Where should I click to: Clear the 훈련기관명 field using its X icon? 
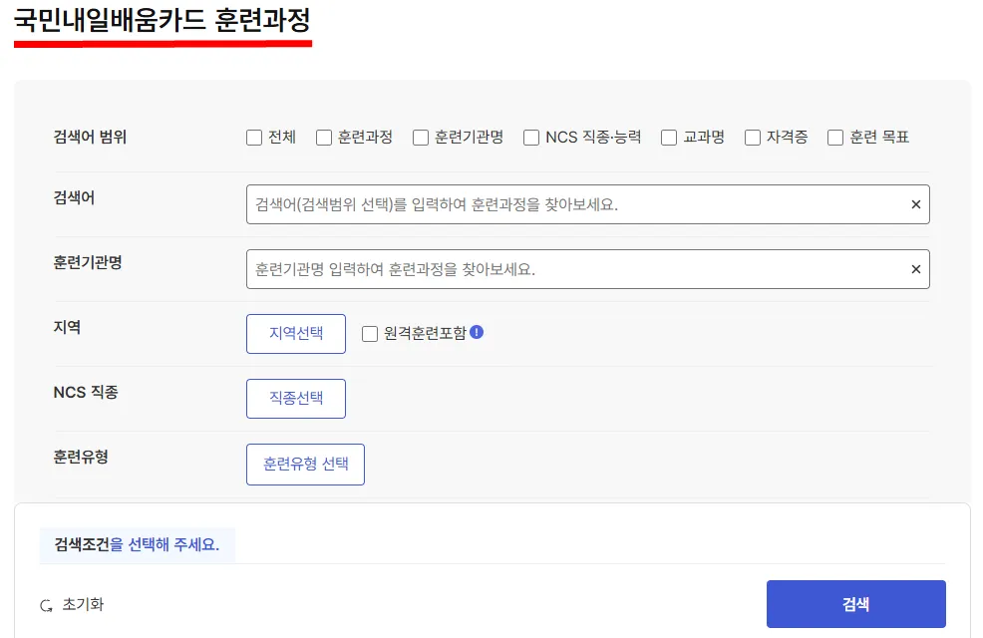(x=915, y=269)
